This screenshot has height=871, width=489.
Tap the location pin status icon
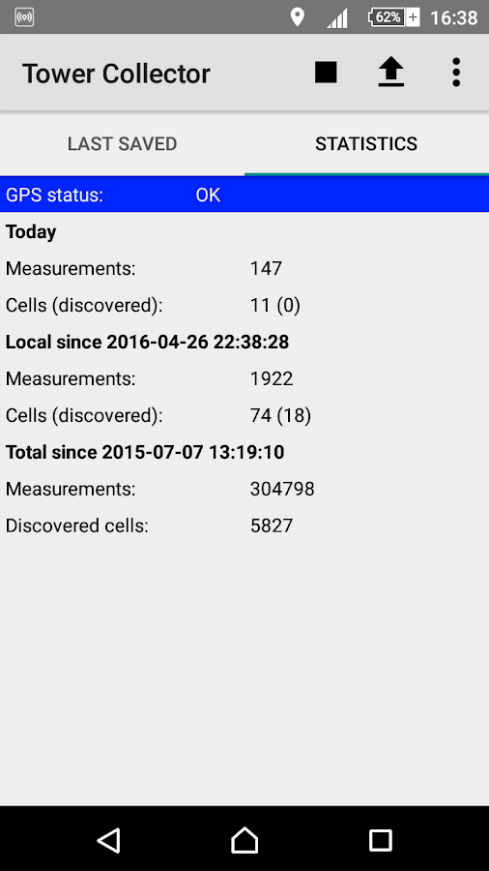coord(298,17)
